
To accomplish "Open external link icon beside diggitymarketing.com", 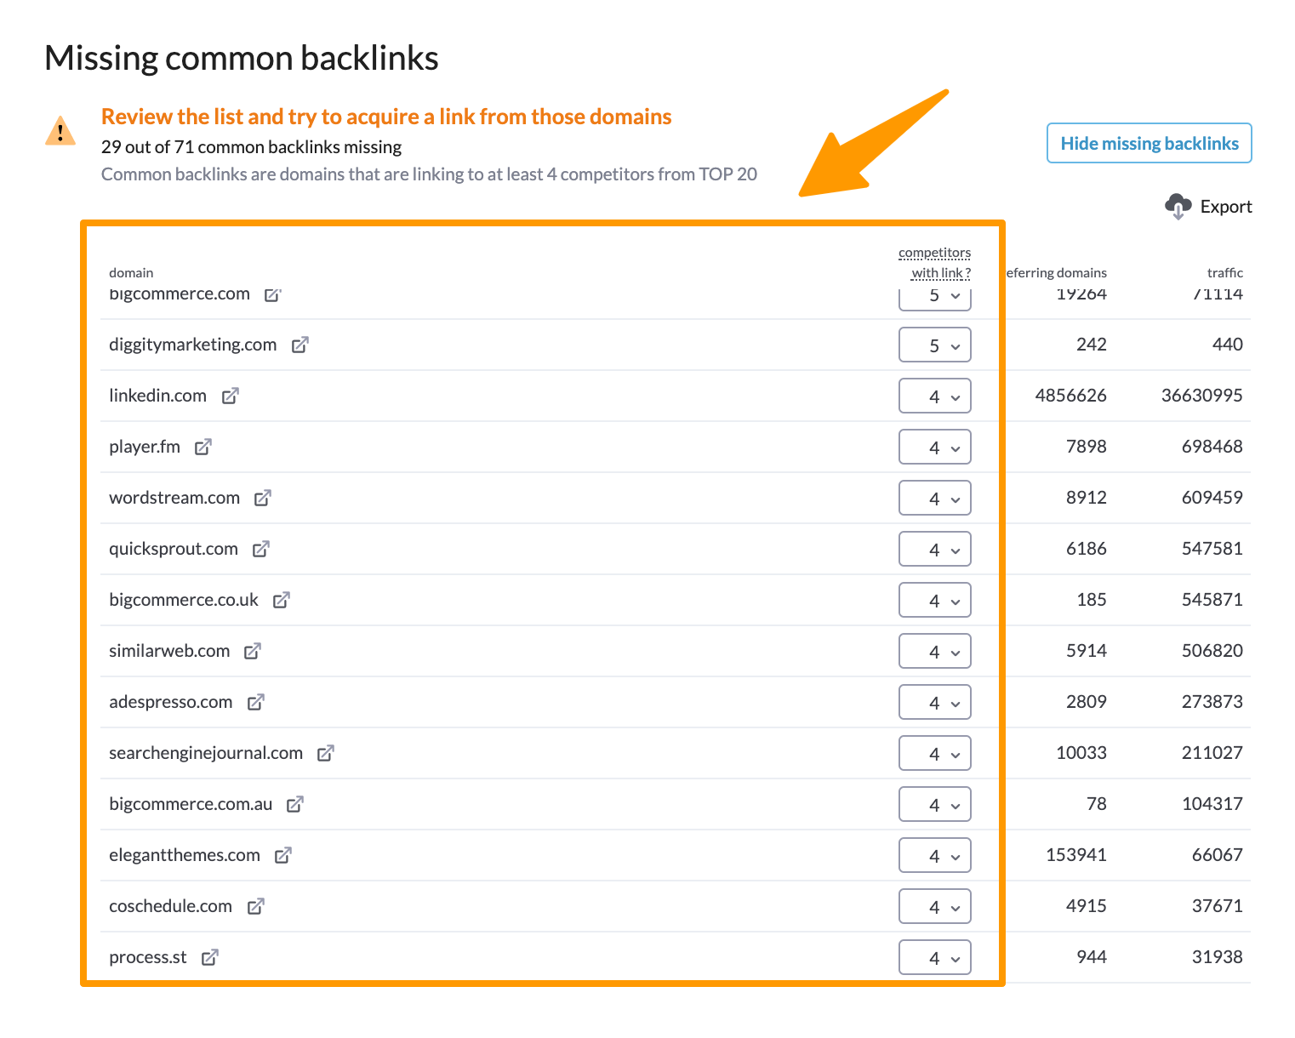I will 300,345.
